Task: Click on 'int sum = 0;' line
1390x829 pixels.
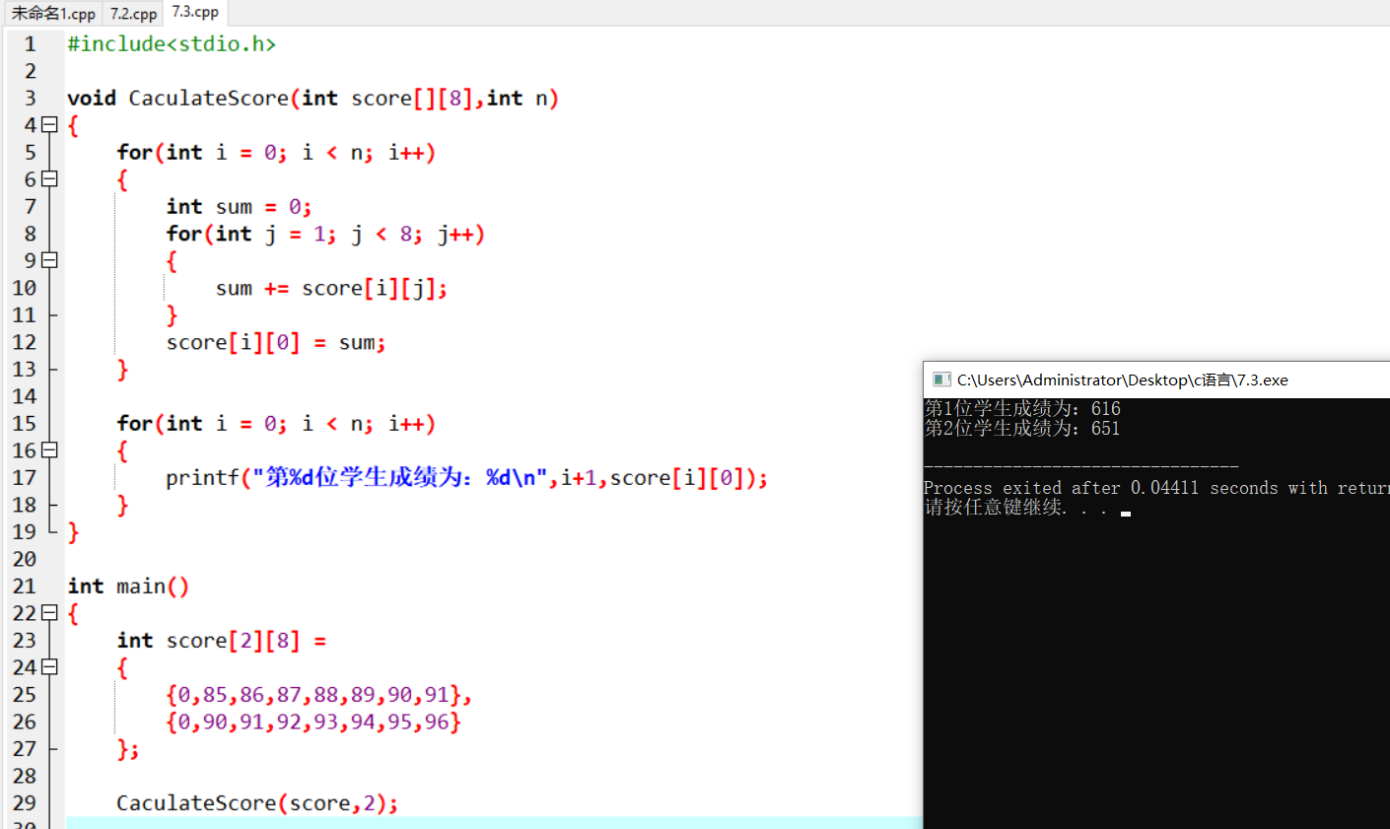Action: 239,207
